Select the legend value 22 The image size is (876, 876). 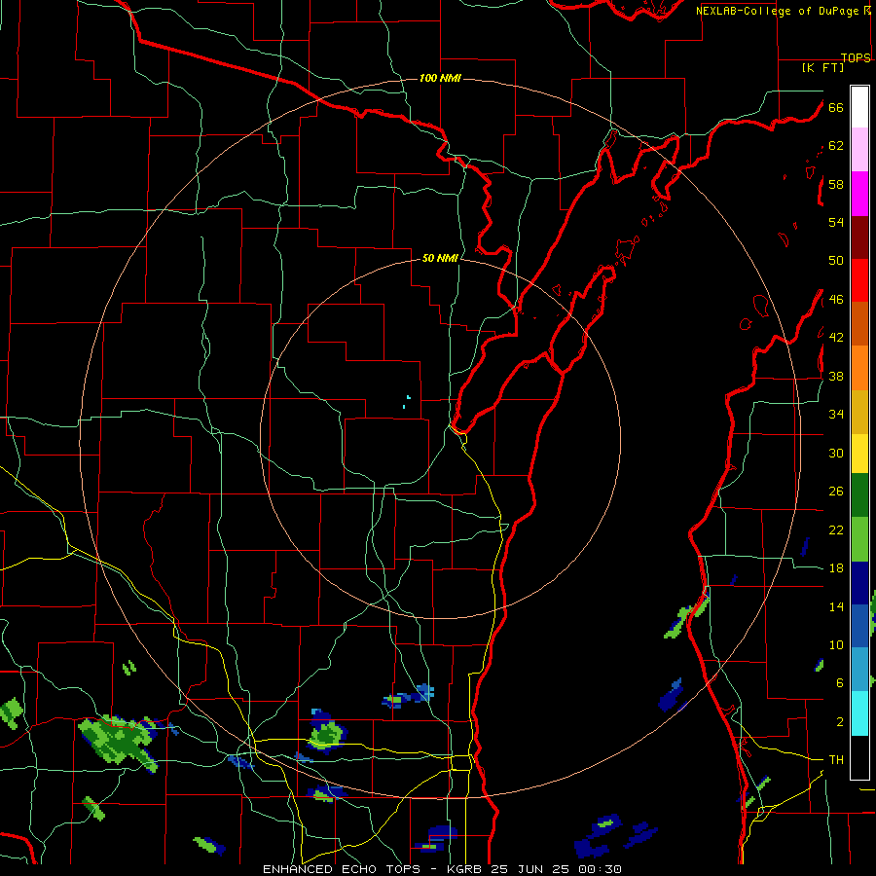[836, 529]
